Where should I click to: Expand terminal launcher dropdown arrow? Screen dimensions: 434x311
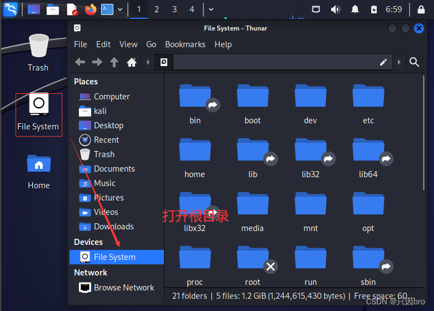point(120,9)
